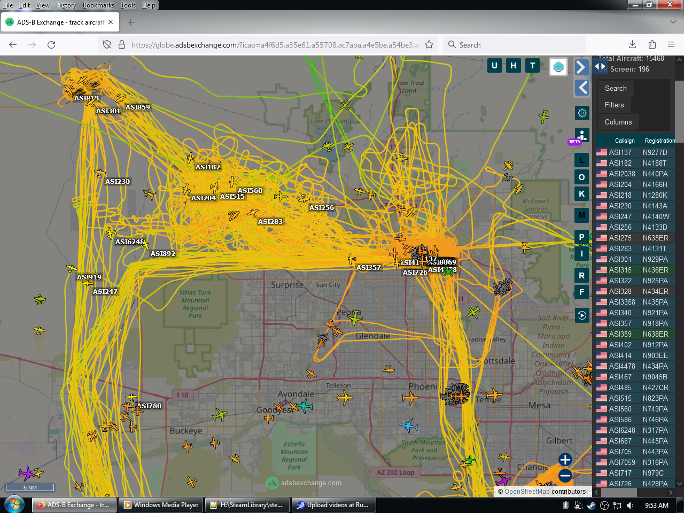This screenshot has height=513, width=684.
Task: Open the Windows Start button
Action: [x=14, y=504]
